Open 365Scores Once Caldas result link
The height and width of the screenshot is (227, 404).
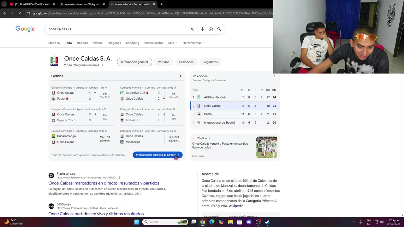point(96,214)
